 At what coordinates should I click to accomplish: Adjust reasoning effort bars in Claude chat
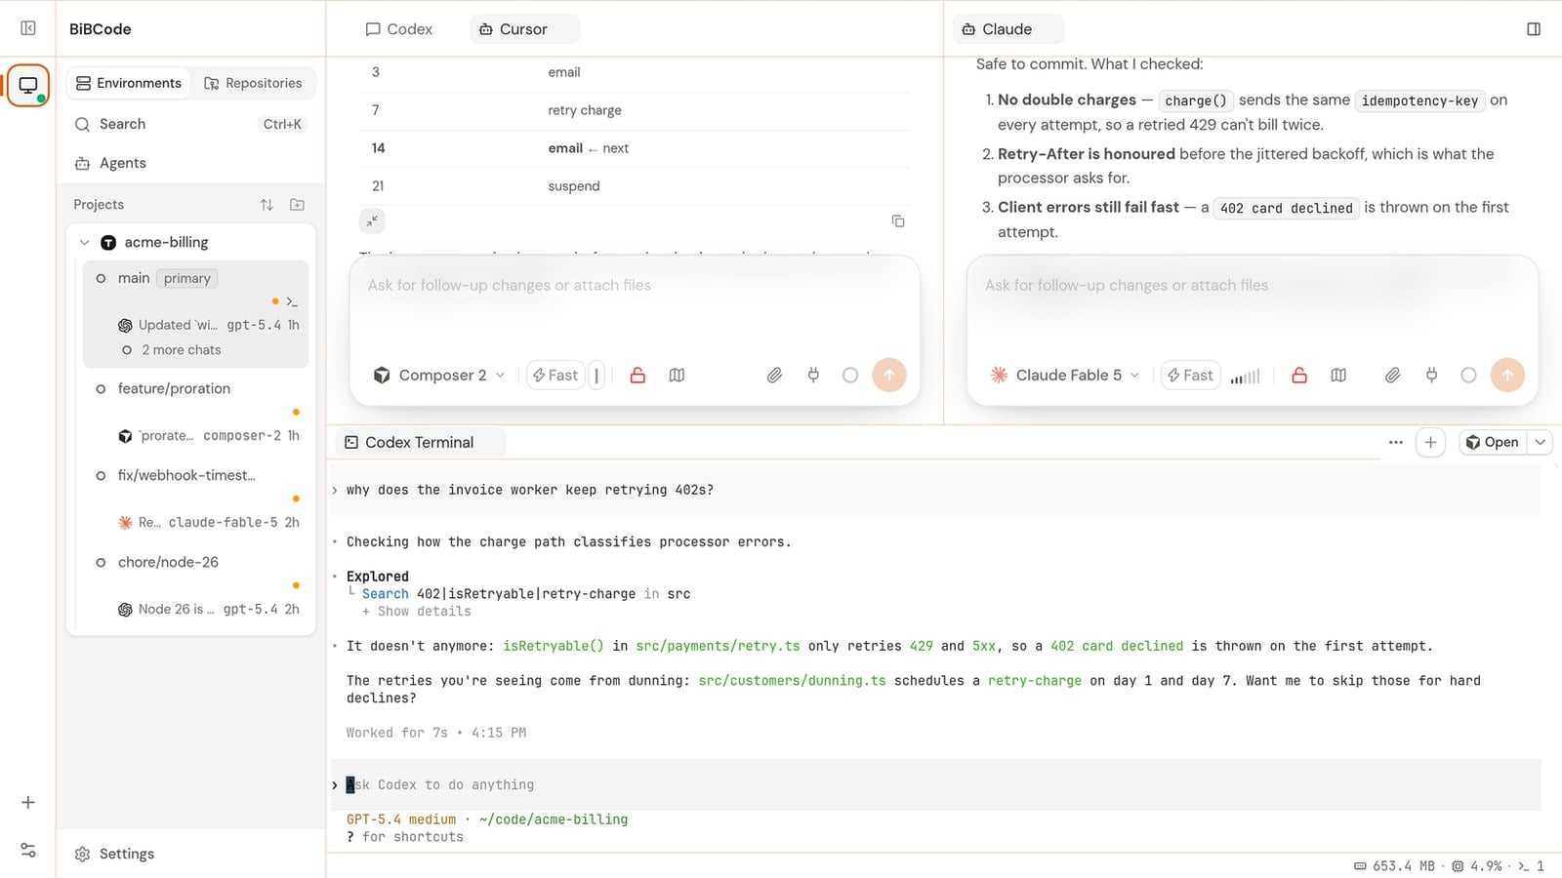click(x=1246, y=376)
